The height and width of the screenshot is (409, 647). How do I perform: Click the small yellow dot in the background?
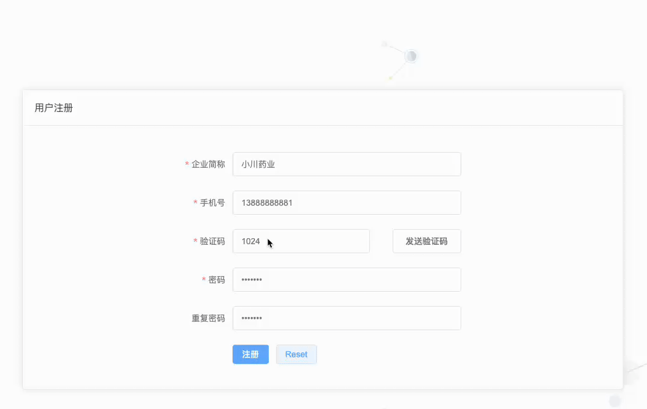point(390,78)
